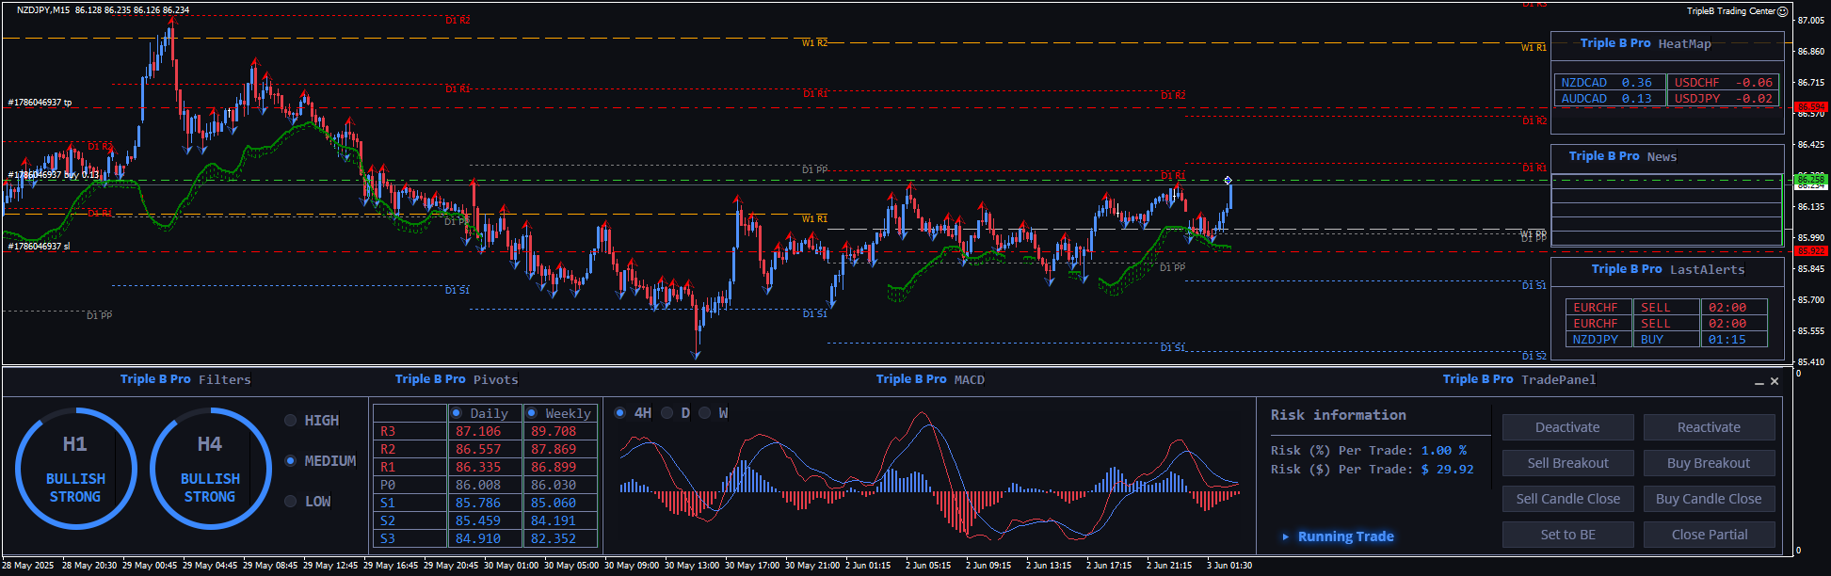Viewport: 1831px width, 576px height.
Task: Click the Buy Candle Close button
Action: click(x=1709, y=499)
